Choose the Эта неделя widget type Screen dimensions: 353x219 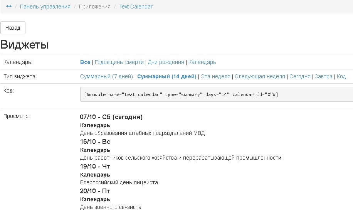[x=215, y=76]
